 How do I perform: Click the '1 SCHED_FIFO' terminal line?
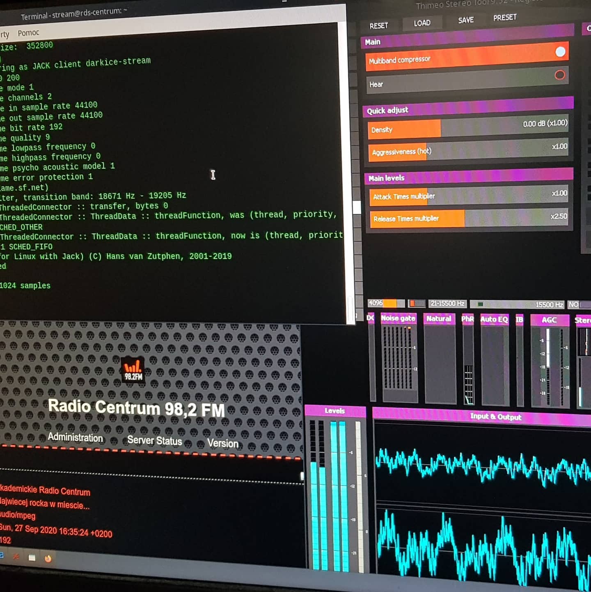(26, 246)
